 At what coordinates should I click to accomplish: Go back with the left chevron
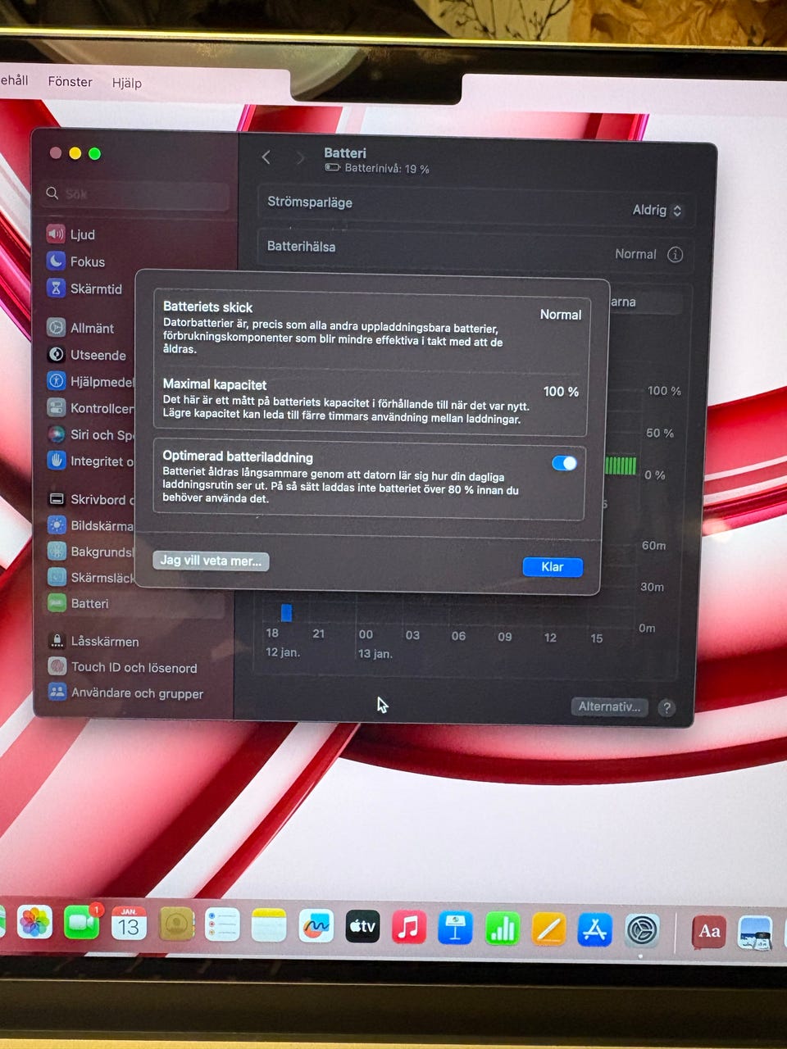point(266,157)
